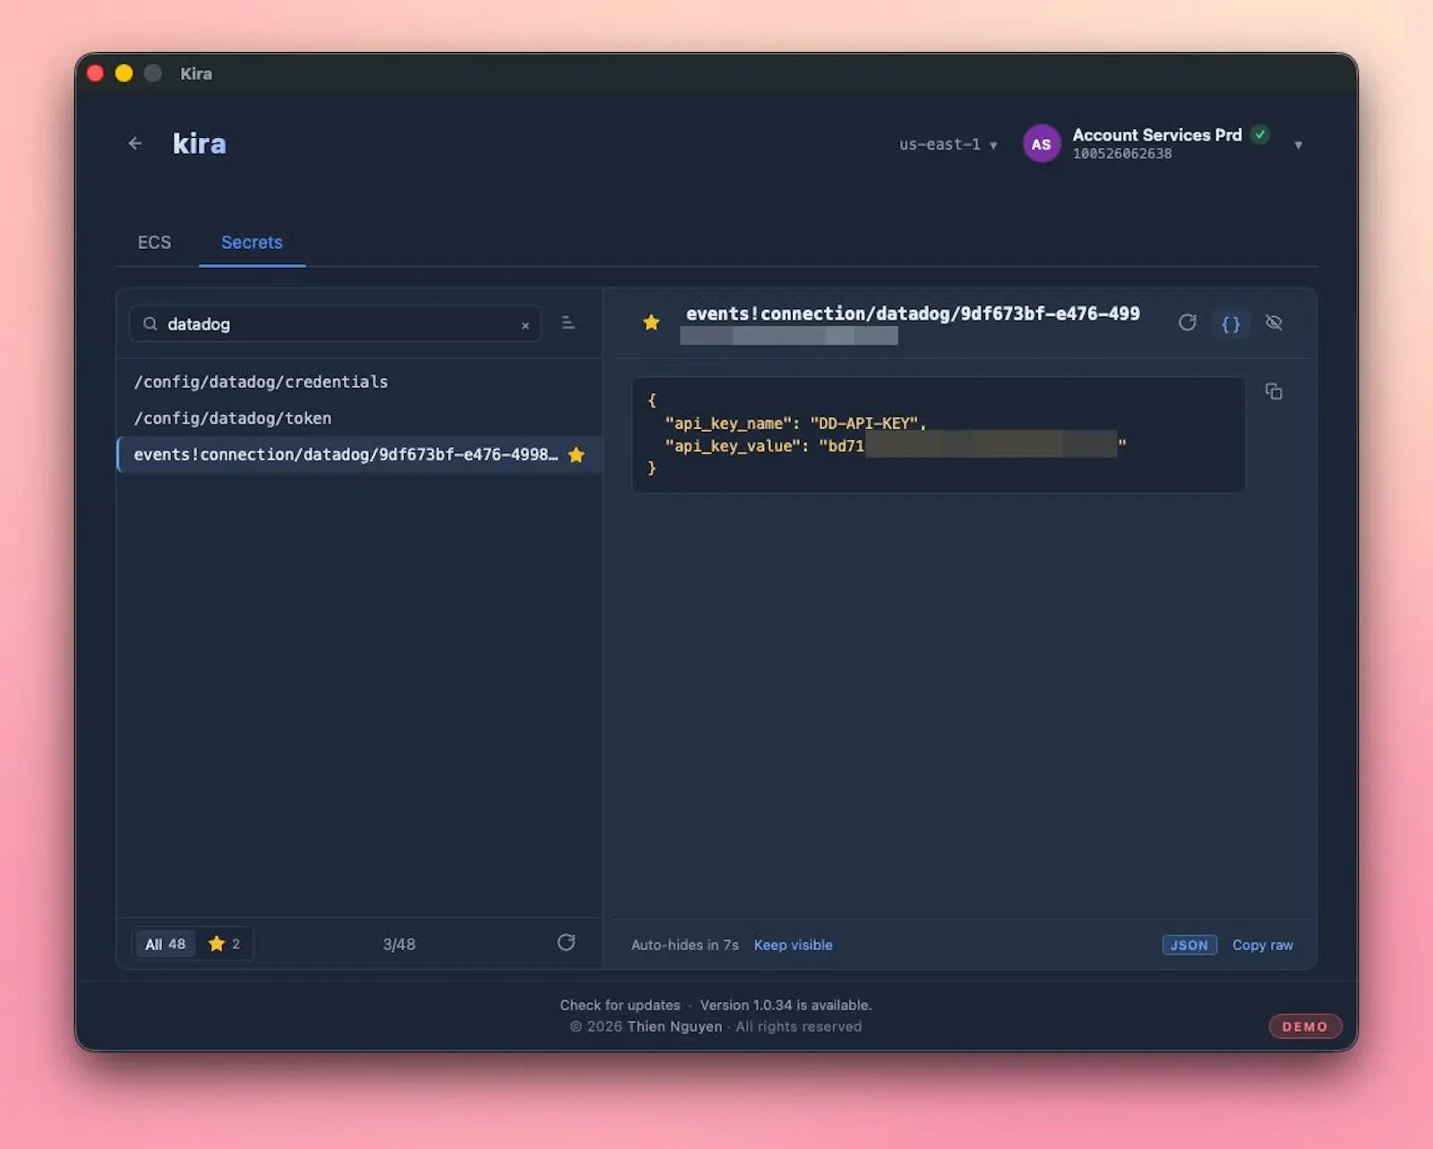
Task: Select /config/datadog/token secret
Action: pyautogui.click(x=359, y=418)
